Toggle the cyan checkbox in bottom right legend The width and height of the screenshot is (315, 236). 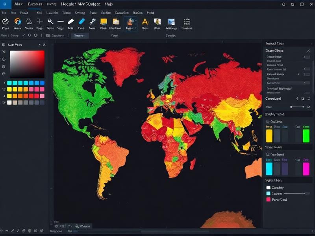click(x=269, y=194)
